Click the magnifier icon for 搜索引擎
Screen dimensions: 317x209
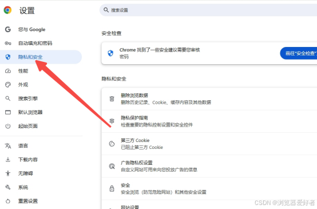pos(8,98)
